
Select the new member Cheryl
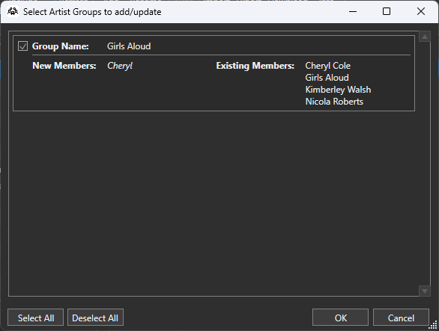point(120,66)
